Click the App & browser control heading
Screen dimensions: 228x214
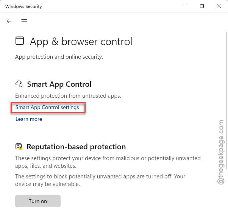click(x=81, y=42)
